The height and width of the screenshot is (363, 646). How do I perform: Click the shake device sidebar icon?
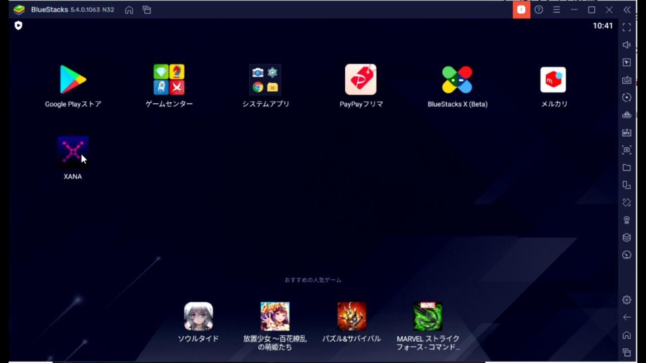coord(627,202)
